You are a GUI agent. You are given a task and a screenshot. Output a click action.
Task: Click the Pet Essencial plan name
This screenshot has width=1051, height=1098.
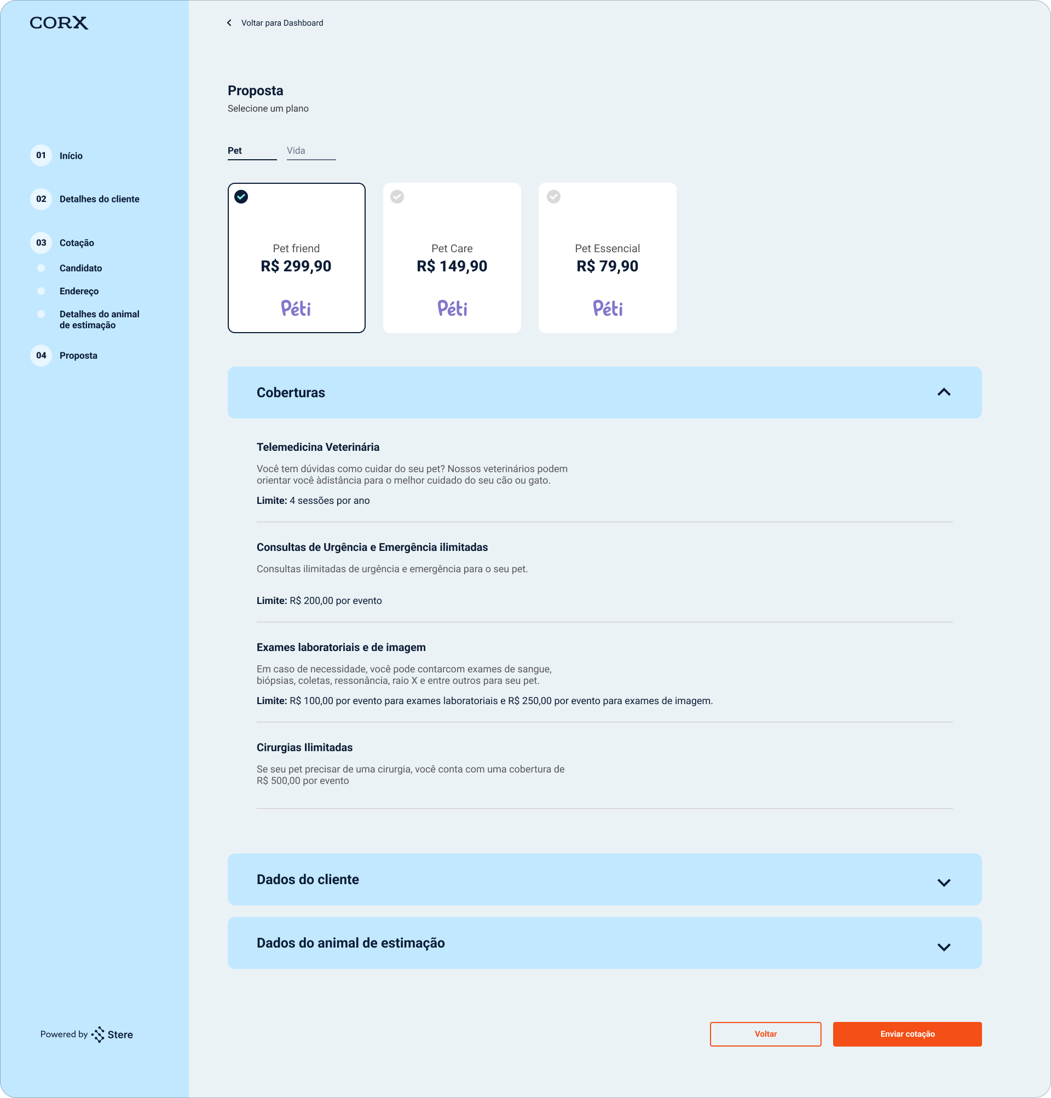pos(607,248)
